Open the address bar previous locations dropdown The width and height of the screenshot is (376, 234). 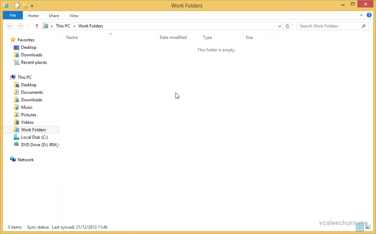[280, 26]
